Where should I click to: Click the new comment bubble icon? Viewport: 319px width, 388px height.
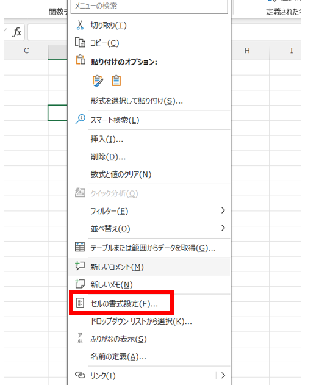(80, 266)
